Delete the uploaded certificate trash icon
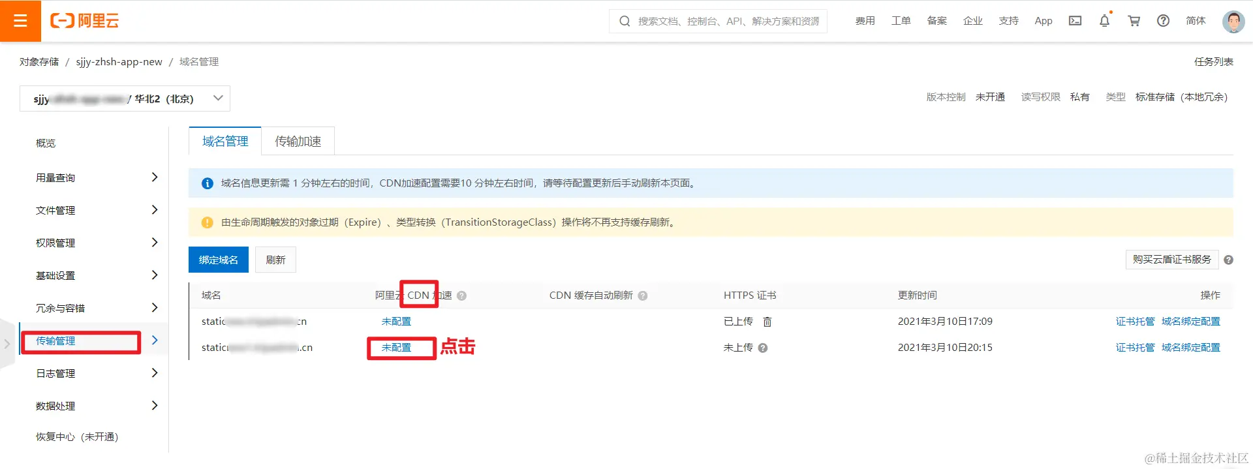The height and width of the screenshot is (469, 1253). [x=767, y=322]
